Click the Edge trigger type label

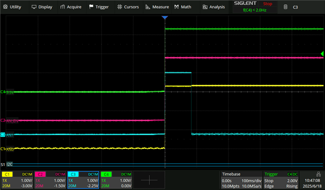click(269, 186)
